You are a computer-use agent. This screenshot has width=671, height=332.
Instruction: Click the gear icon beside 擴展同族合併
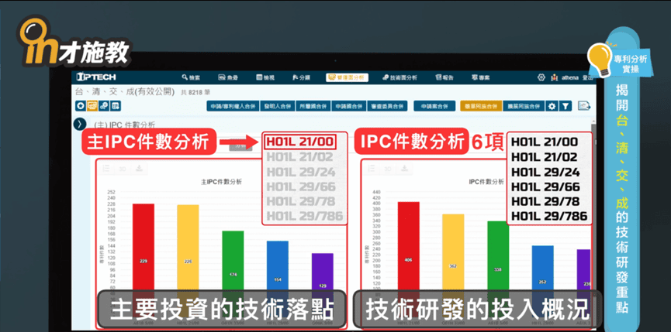point(552,106)
